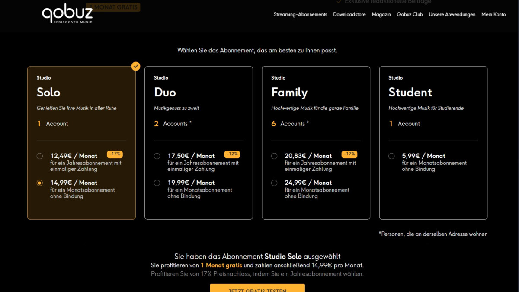
Task: Click the -12% discount badge in Duo plan
Action: (x=232, y=154)
